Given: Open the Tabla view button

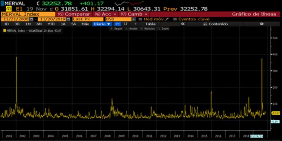Looking at the screenshot, I should [151, 24].
